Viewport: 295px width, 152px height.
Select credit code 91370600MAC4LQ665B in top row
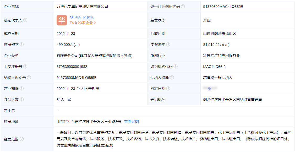[223, 7]
